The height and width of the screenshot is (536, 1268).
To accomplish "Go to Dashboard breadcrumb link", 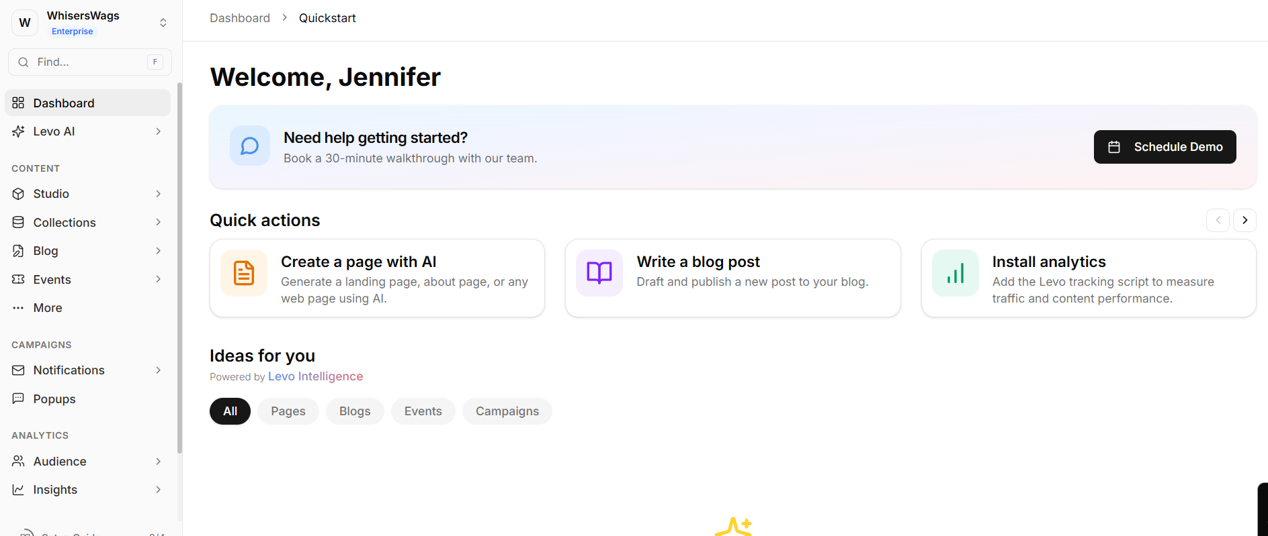I will pyautogui.click(x=240, y=18).
